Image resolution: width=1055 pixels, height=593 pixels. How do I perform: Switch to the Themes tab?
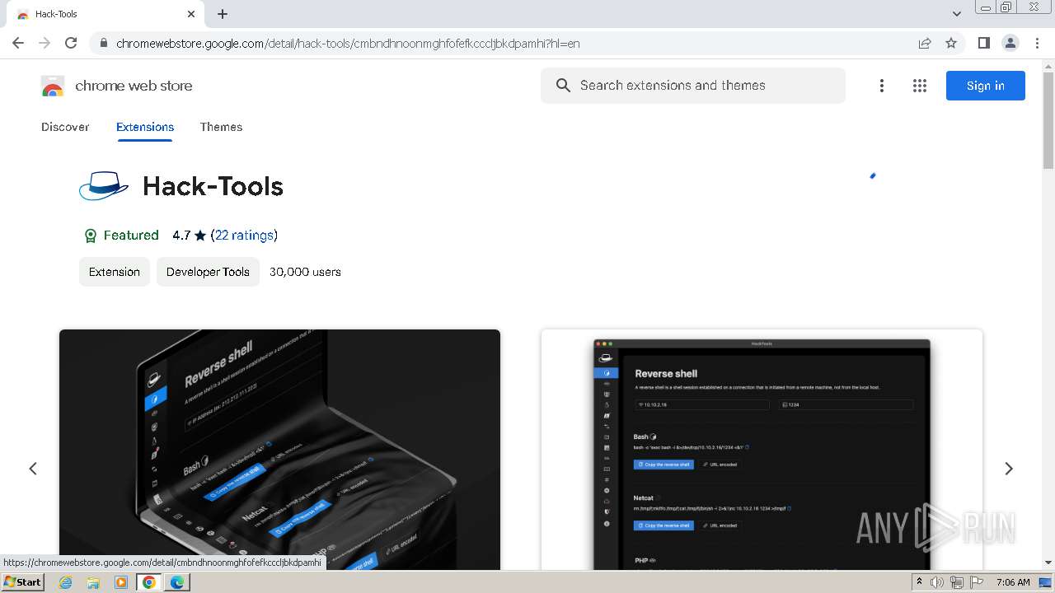pyautogui.click(x=221, y=127)
